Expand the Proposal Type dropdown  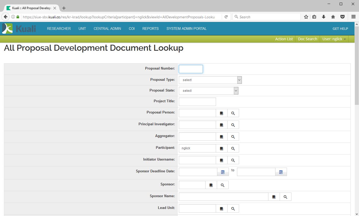point(210,80)
